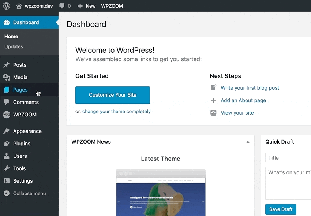This screenshot has width=311, height=216.
Task: Click the WPZOOM News widget title
Action: point(91,142)
